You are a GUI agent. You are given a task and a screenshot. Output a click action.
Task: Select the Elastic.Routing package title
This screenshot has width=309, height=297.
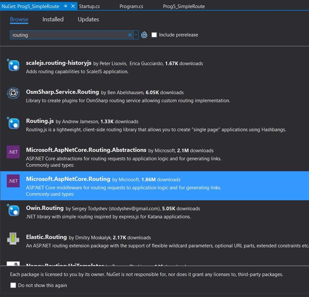[46, 237]
